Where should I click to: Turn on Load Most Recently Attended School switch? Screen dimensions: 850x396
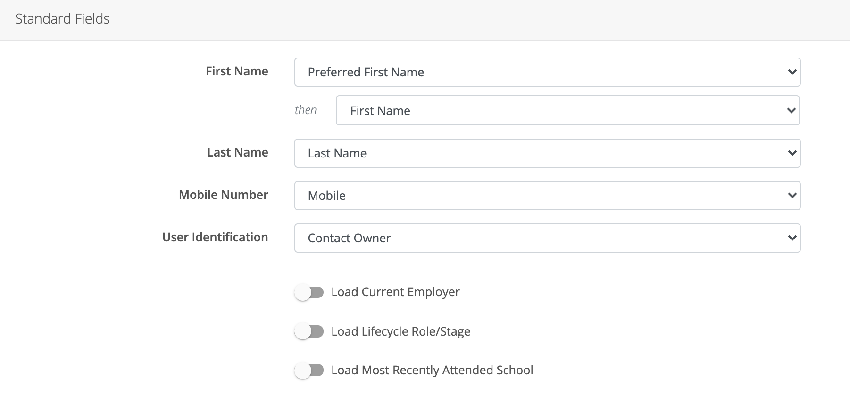coord(309,371)
